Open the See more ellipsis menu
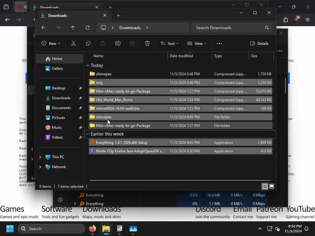Image resolution: width=315 pixels, height=236 pixels. (219, 43)
